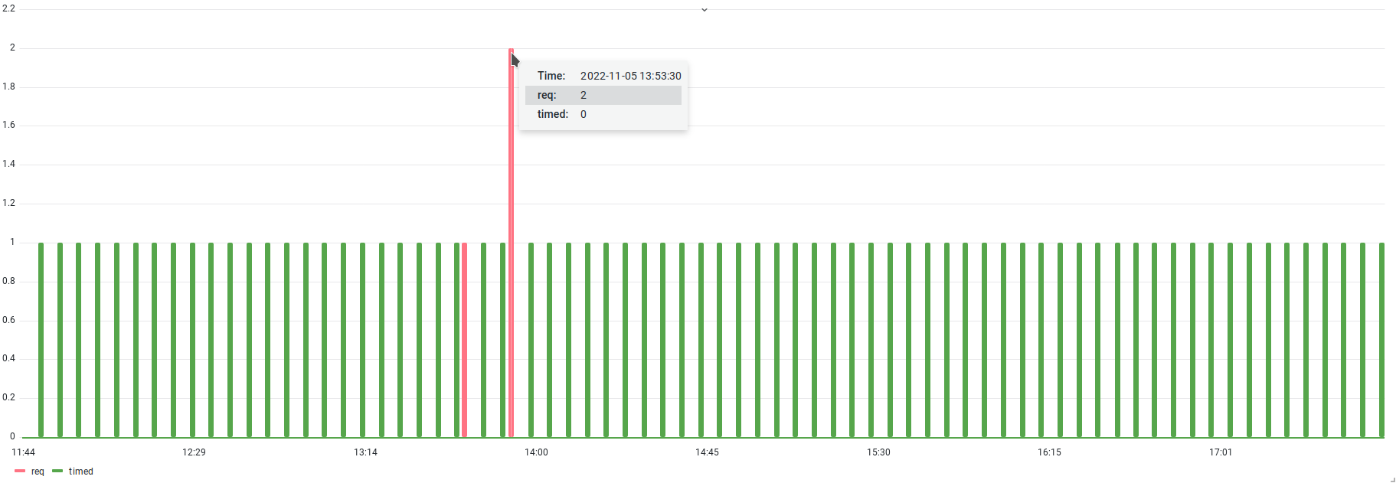1396x483 pixels.
Task: Click the 2.2 y-axis label
Action: pyautogui.click(x=8, y=8)
